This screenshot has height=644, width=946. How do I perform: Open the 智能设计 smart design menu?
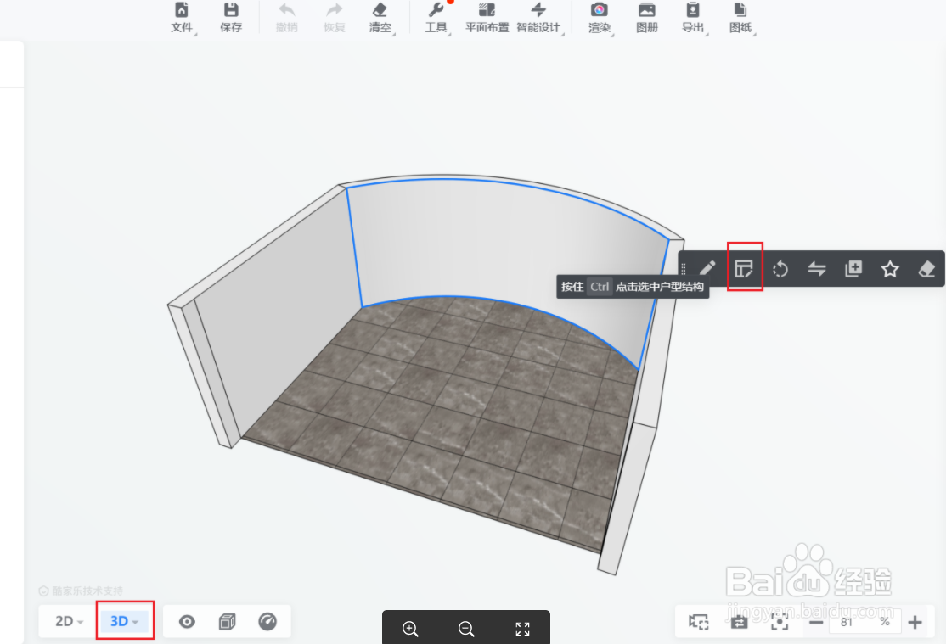pyautogui.click(x=538, y=18)
